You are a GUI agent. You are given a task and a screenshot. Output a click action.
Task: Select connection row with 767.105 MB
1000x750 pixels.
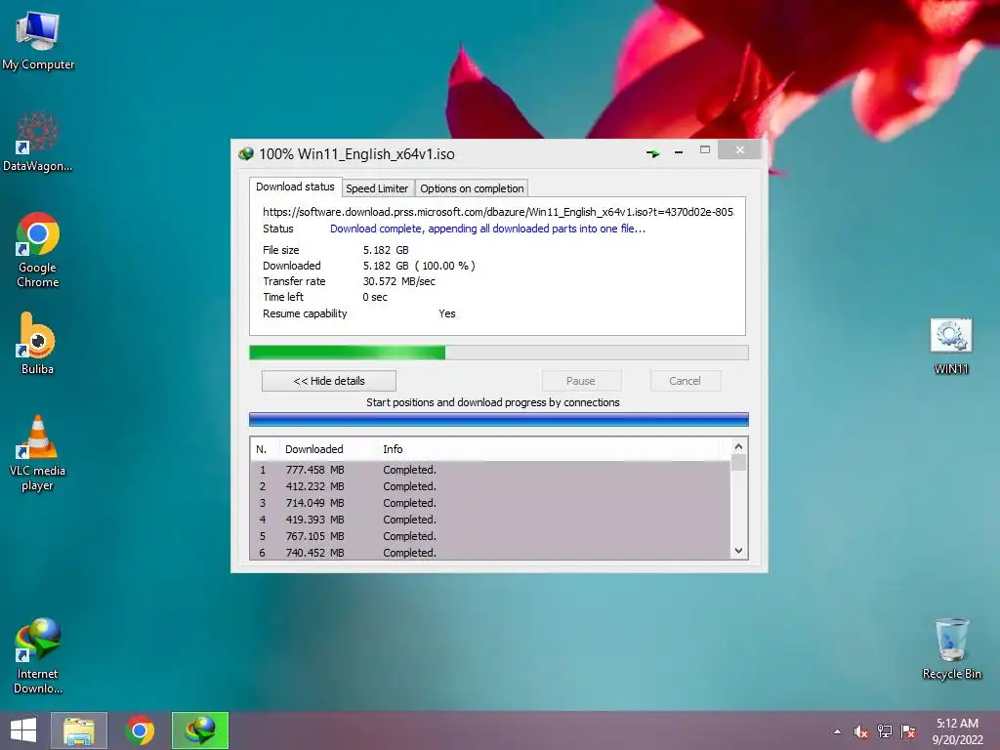490,536
